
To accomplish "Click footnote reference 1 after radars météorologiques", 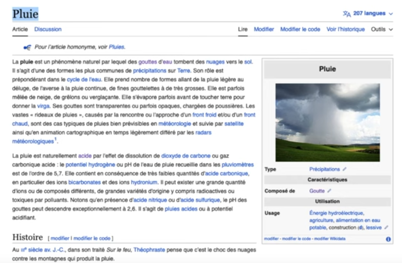I will point(56,139).
